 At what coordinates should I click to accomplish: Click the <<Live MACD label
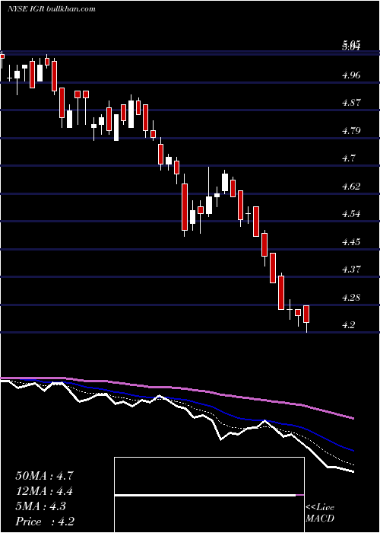pyautogui.click(x=320, y=513)
